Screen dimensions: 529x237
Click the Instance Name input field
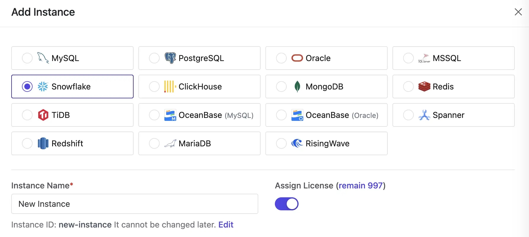click(135, 204)
